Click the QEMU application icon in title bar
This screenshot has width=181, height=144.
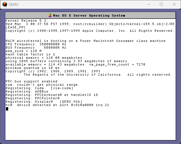(5, 4)
